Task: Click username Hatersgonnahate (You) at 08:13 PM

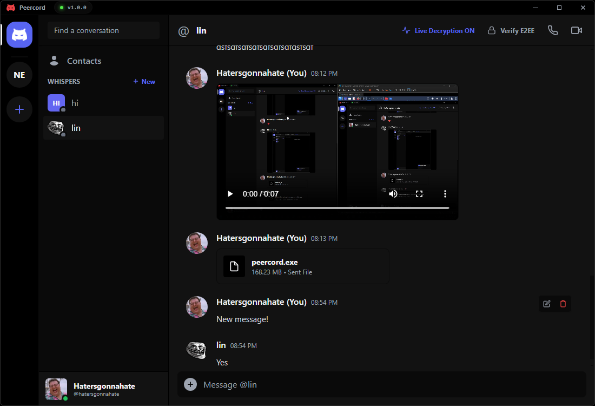Action: pyautogui.click(x=261, y=238)
